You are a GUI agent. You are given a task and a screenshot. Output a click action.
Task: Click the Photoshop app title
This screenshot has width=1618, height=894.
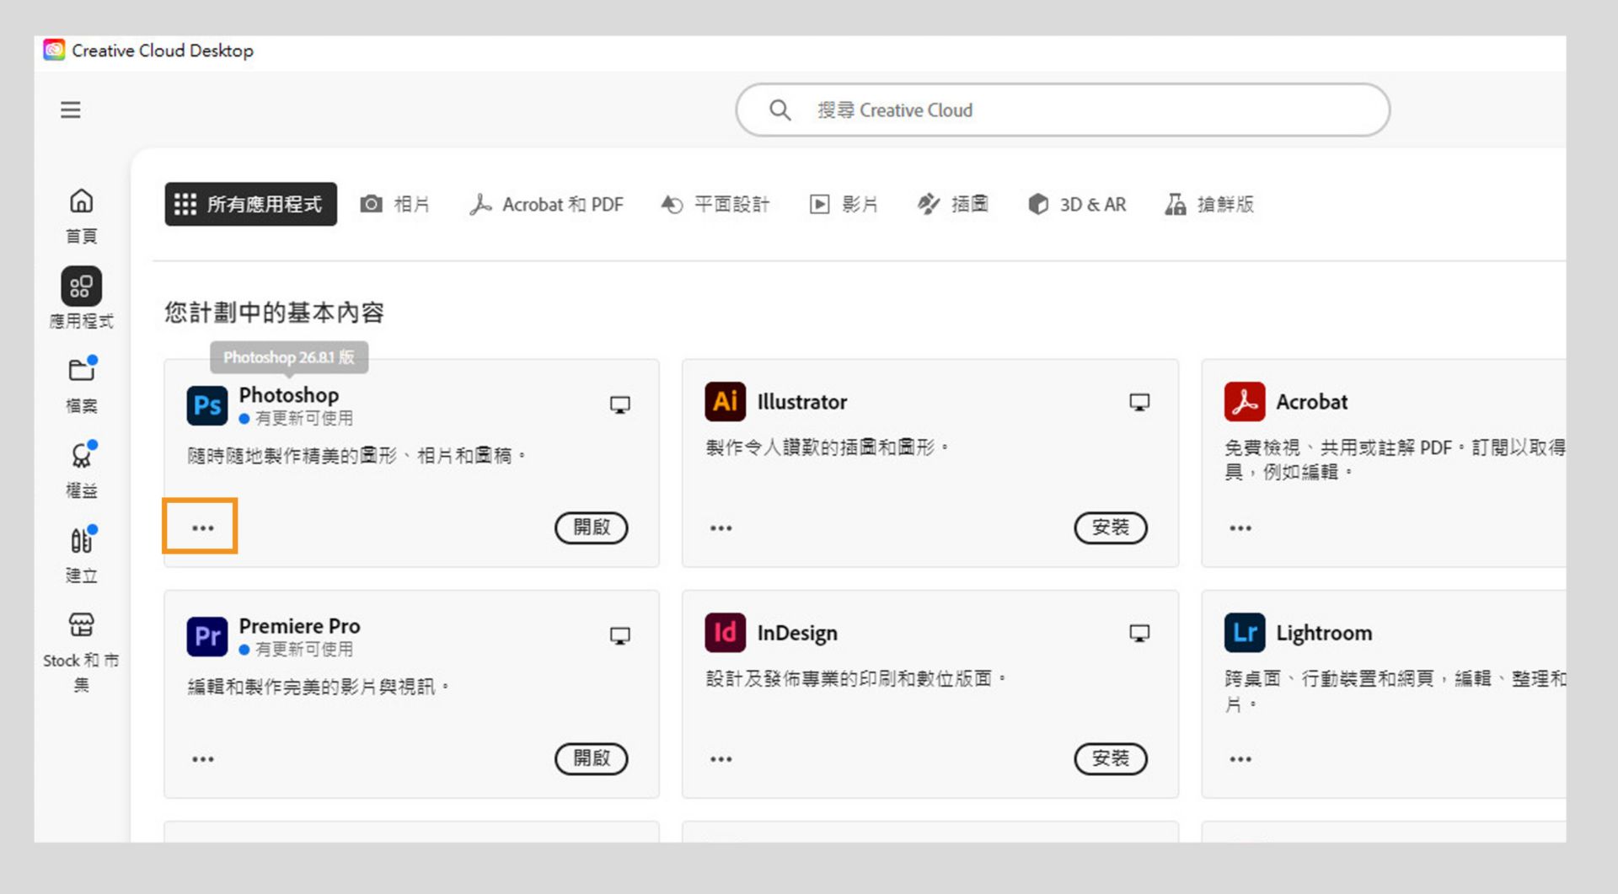[289, 395]
